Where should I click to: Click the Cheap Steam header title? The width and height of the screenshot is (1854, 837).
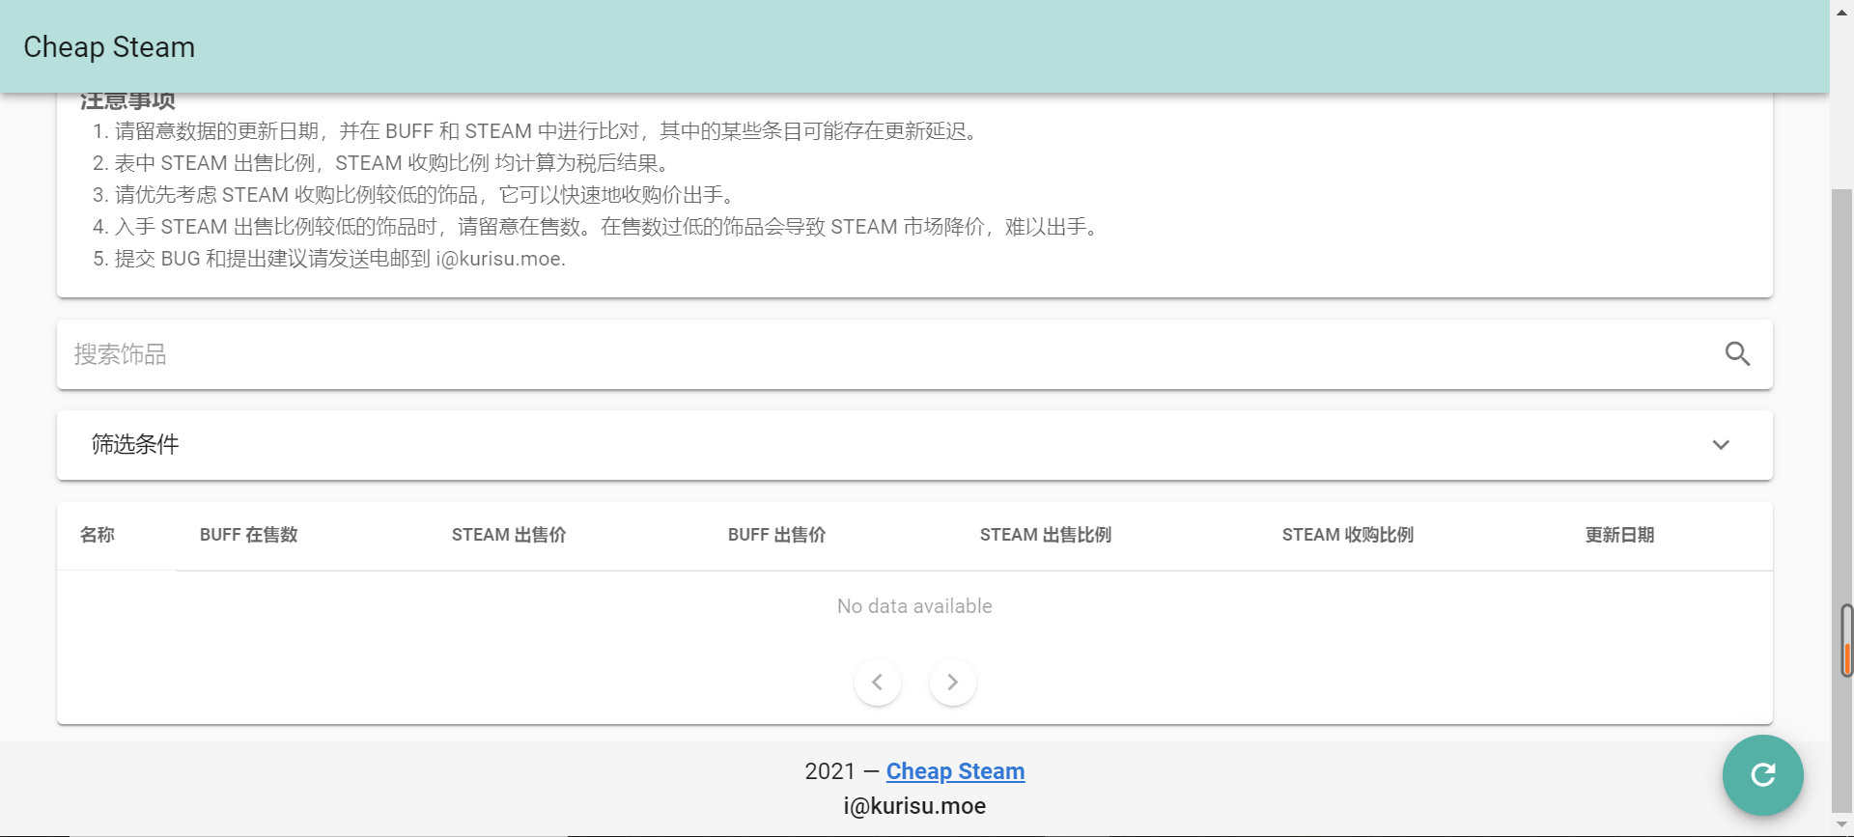click(109, 47)
